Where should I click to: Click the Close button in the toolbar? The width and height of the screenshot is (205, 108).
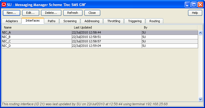click(92, 13)
